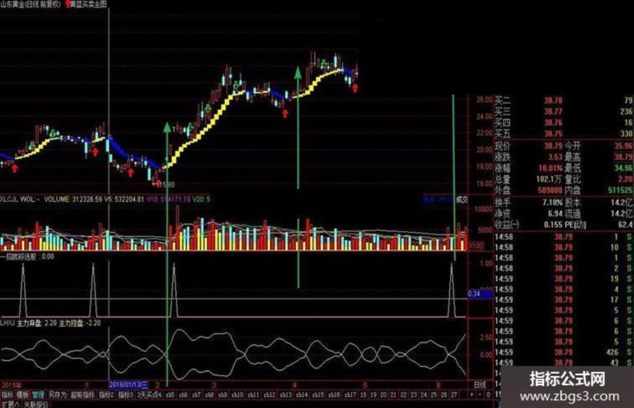Screen dimensions: 634x408
Task: Click the 山东黄金 stock title
Action: coord(11,5)
